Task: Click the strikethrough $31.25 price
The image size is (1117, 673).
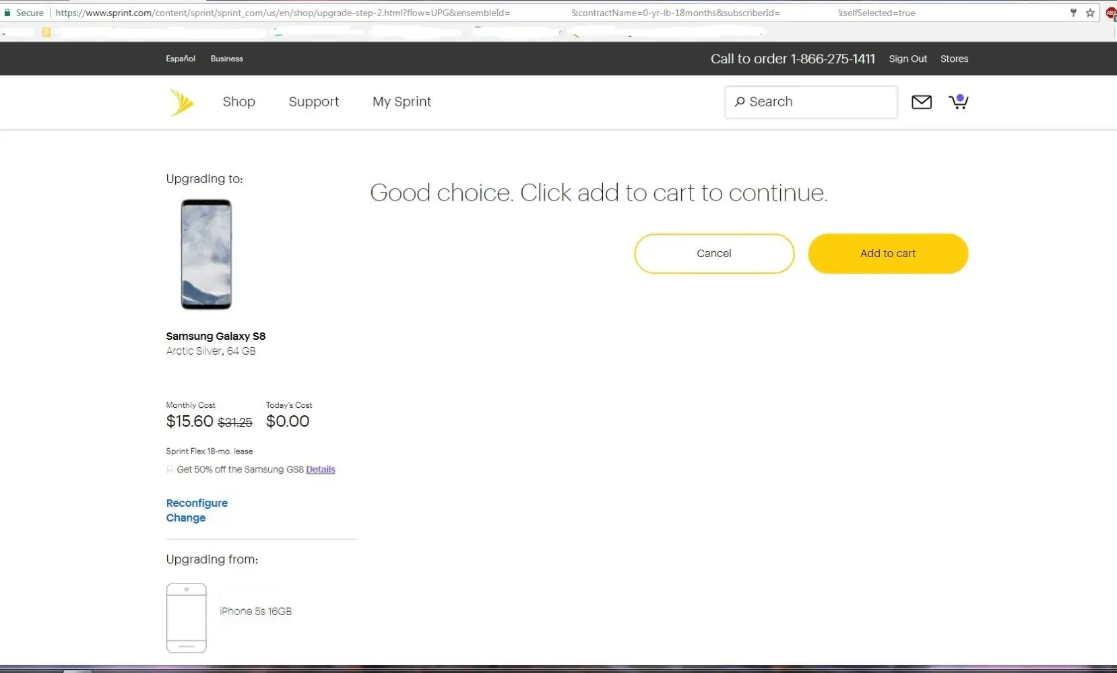Action: [235, 423]
